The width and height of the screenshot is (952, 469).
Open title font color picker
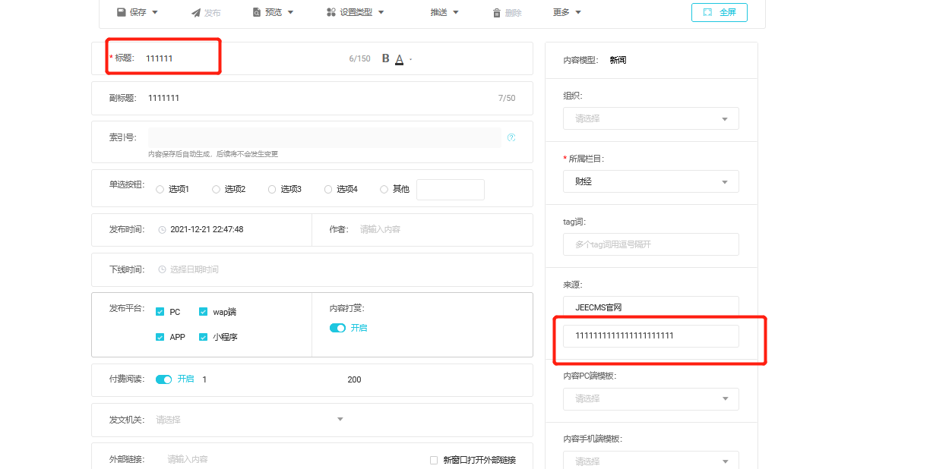point(399,58)
